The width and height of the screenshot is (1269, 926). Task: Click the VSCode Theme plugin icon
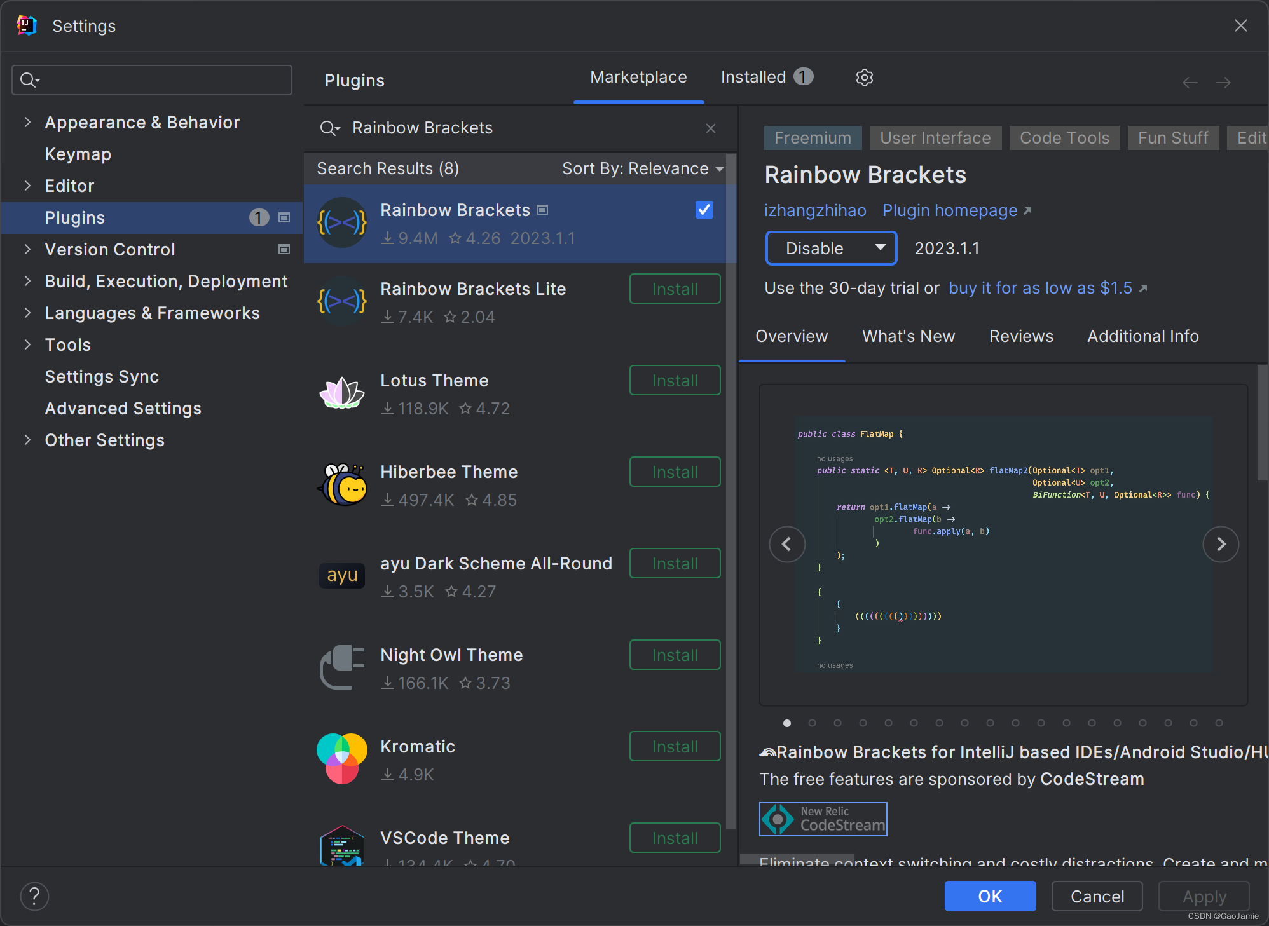pos(342,850)
